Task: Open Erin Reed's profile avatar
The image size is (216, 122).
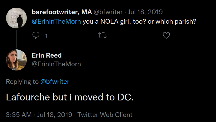Action: [x=16, y=60]
